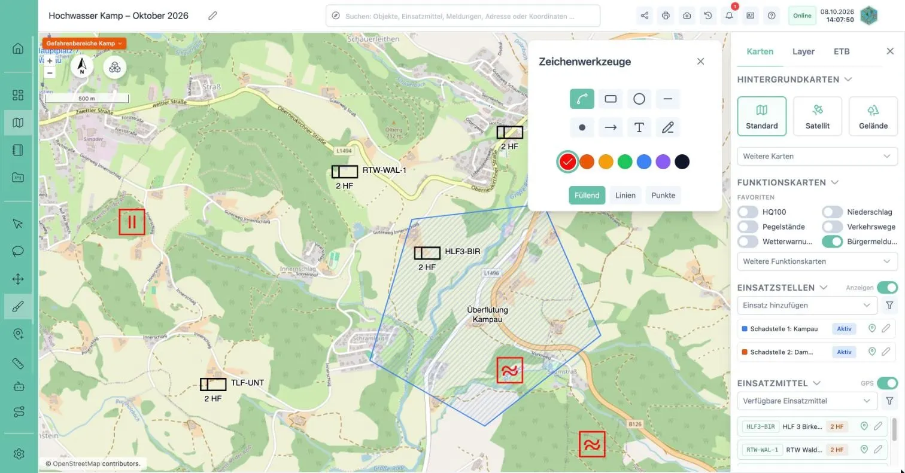Open the history icon

(x=708, y=16)
